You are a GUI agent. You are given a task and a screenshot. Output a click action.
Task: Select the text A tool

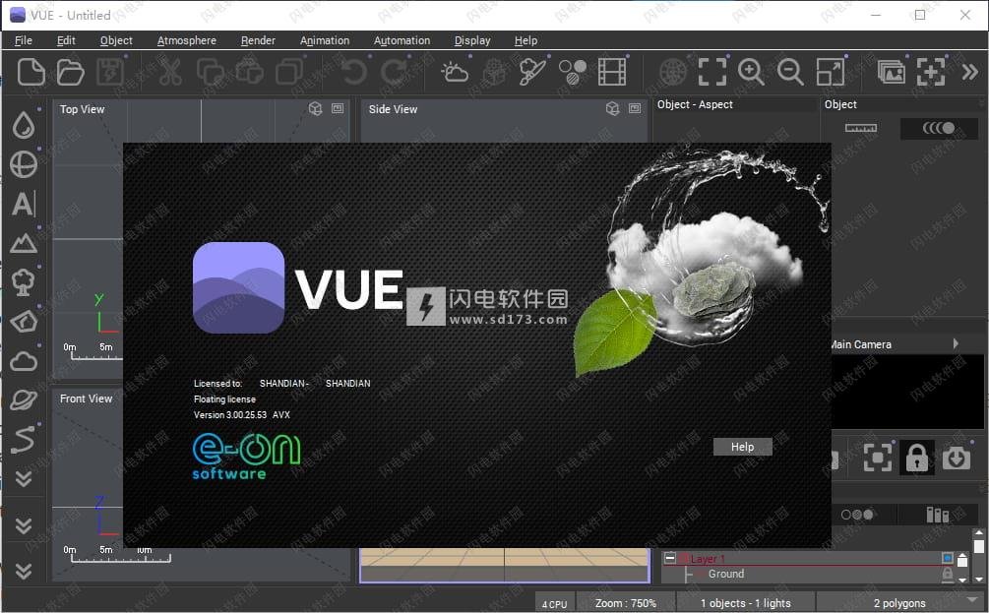(x=24, y=204)
